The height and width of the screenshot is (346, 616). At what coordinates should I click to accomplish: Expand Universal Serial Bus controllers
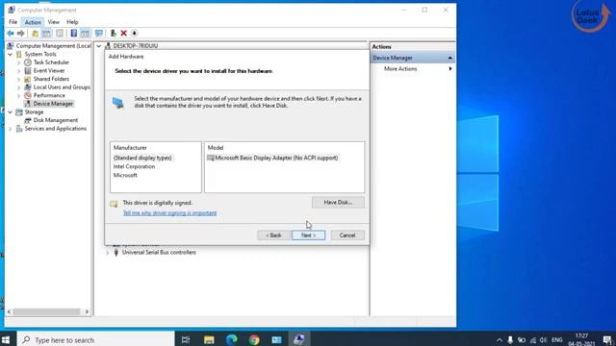click(x=107, y=253)
